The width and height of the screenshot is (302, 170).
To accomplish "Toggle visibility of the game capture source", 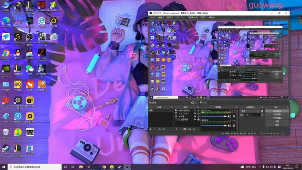I will coord(195,116).
